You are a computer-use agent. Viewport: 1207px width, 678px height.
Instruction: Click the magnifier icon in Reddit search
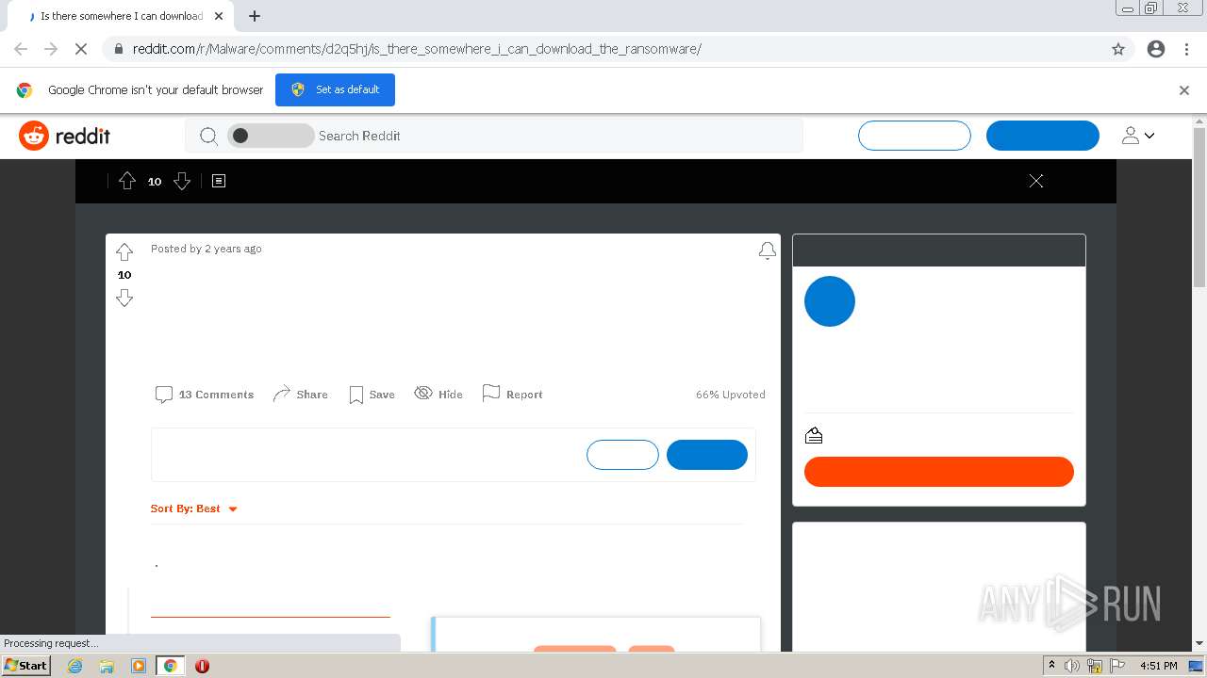(x=208, y=136)
